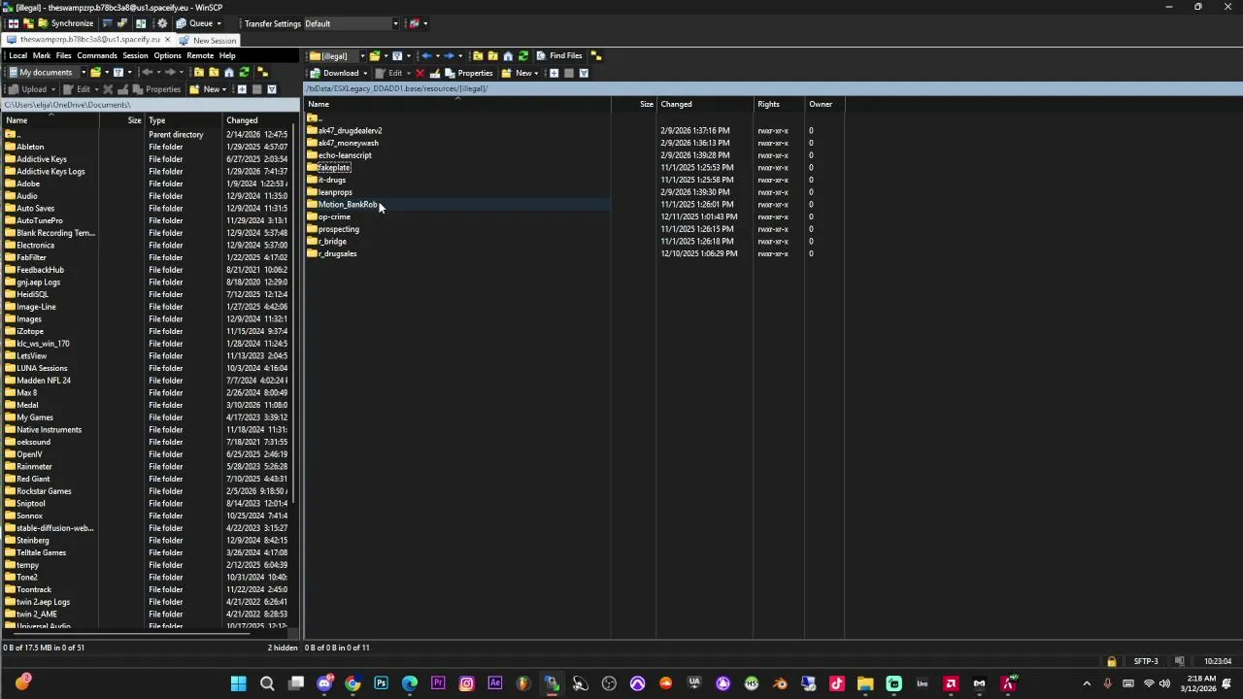Screen dimensions: 1243x699
Task: Toggle the local directory tree icon
Action: (262, 72)
